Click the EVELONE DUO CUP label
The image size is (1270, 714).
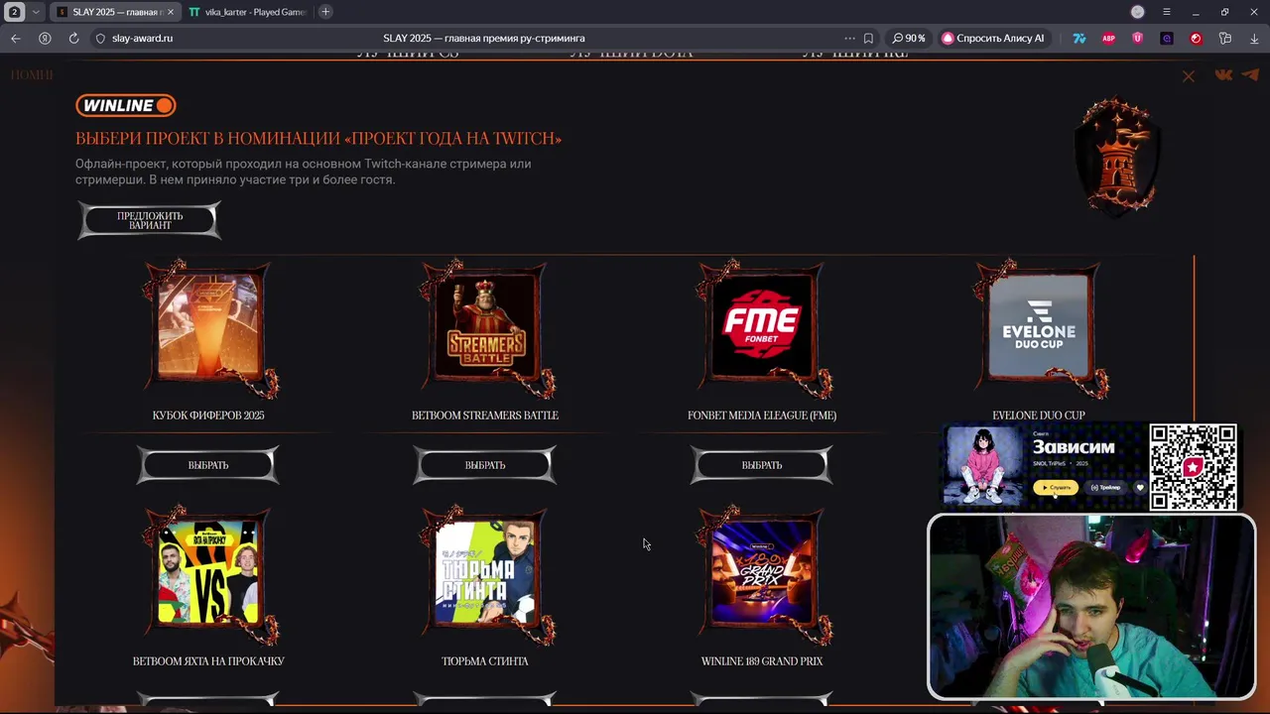pos(1039,416)
